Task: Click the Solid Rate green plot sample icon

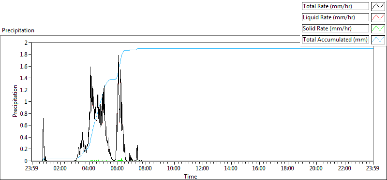Action: pos(378,28)
